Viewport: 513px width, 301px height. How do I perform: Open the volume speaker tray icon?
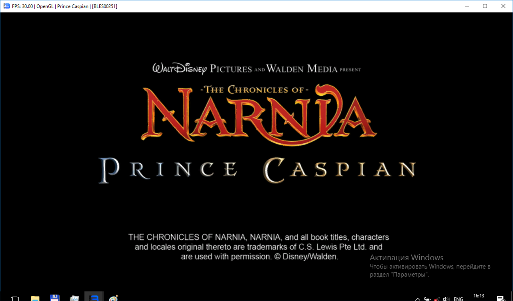click(447, 299)
